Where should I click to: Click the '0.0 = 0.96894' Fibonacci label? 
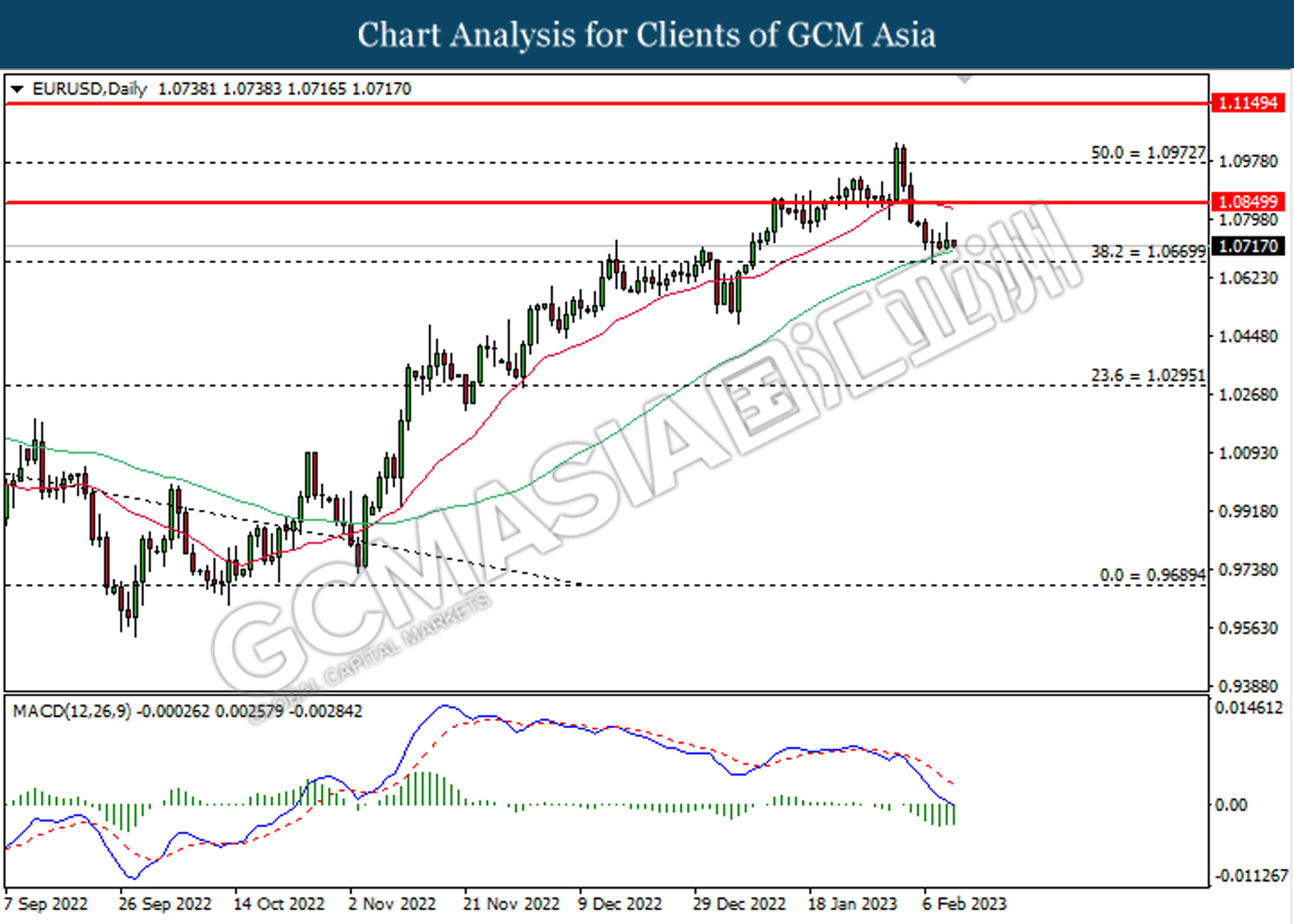pos(1153,575)
